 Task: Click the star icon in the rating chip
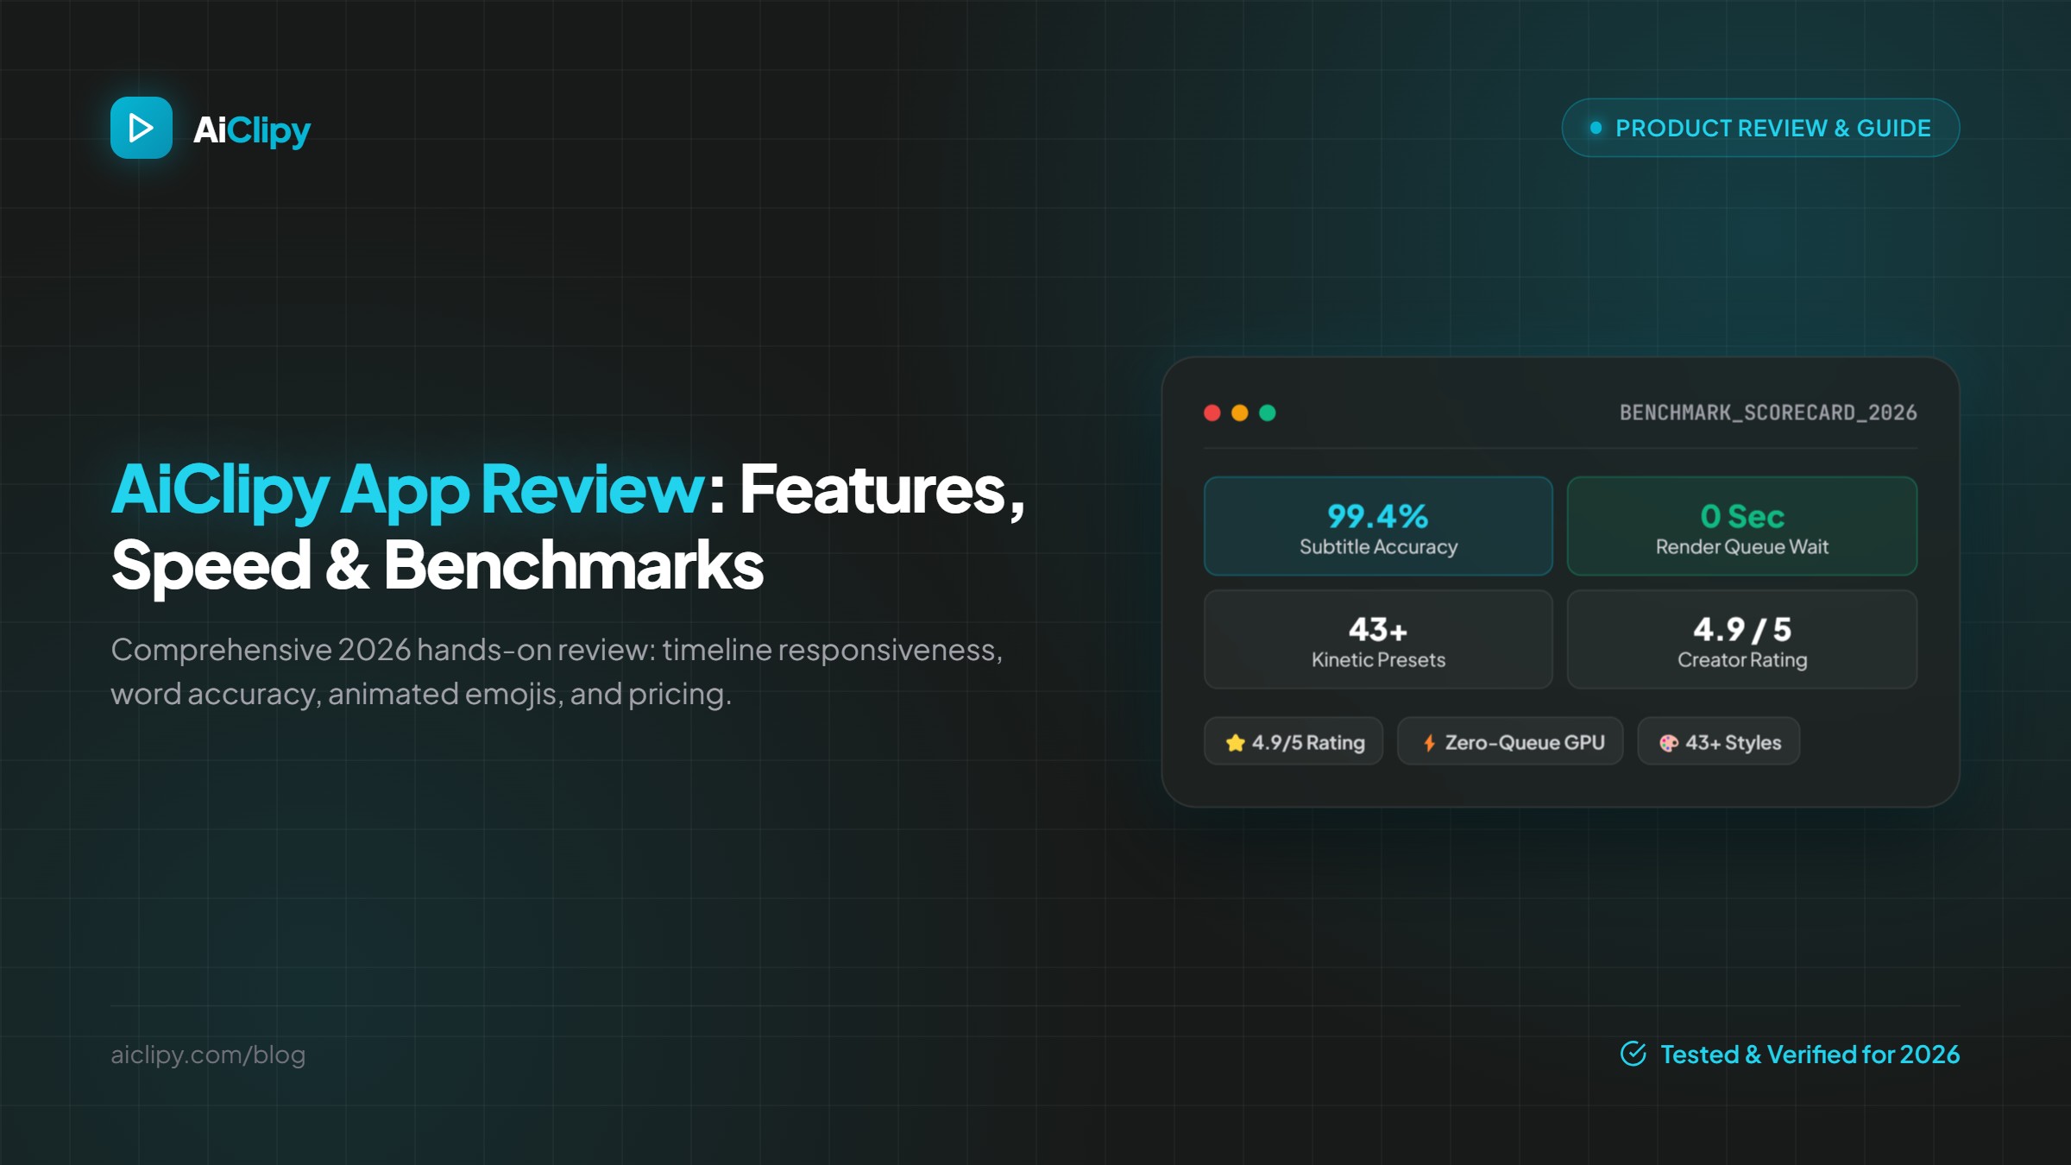tap(1236, 743)
